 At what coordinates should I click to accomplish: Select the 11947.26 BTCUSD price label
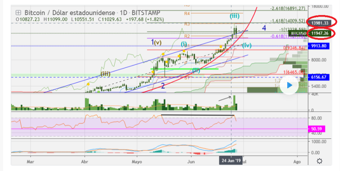[x=320, y=33]
